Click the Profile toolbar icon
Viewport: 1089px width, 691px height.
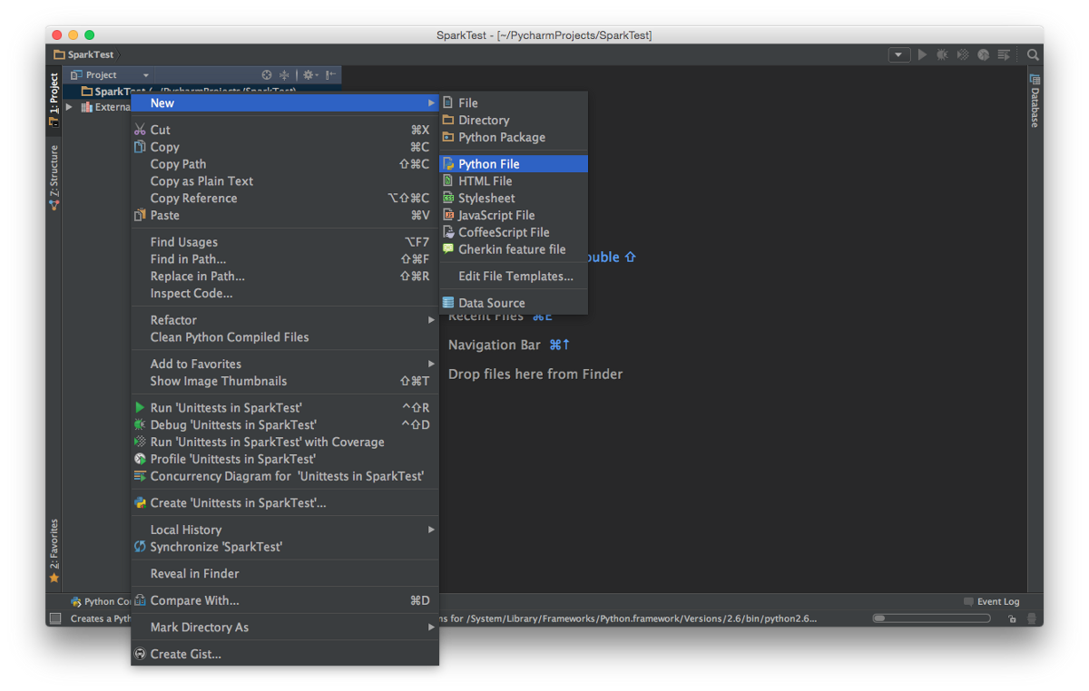(x=984, y=54)
